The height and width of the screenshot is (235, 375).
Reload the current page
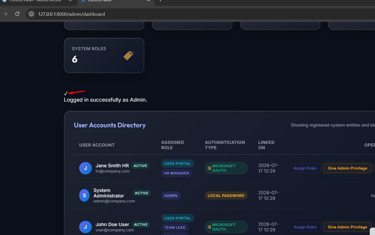[17, 14]
